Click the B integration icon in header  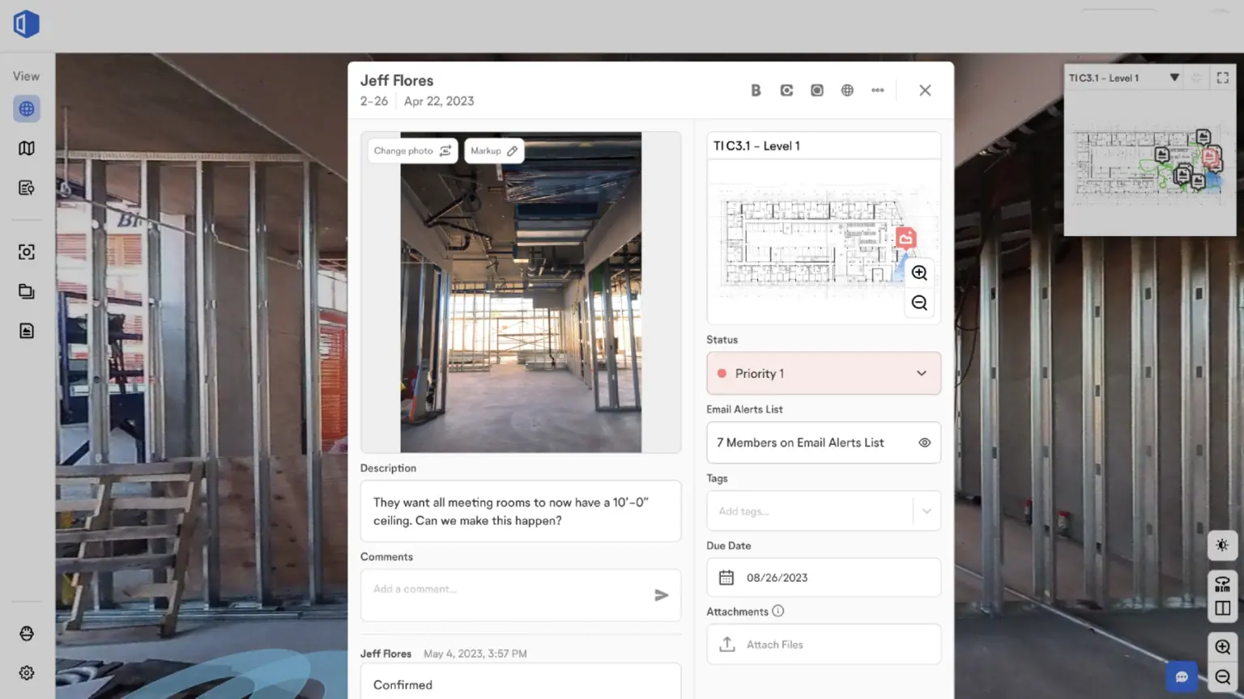(756, 91)
